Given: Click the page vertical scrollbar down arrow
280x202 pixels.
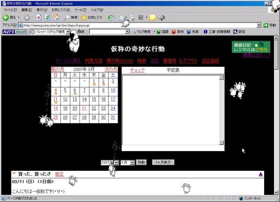Looking at the screenshot, I should 276,192.
